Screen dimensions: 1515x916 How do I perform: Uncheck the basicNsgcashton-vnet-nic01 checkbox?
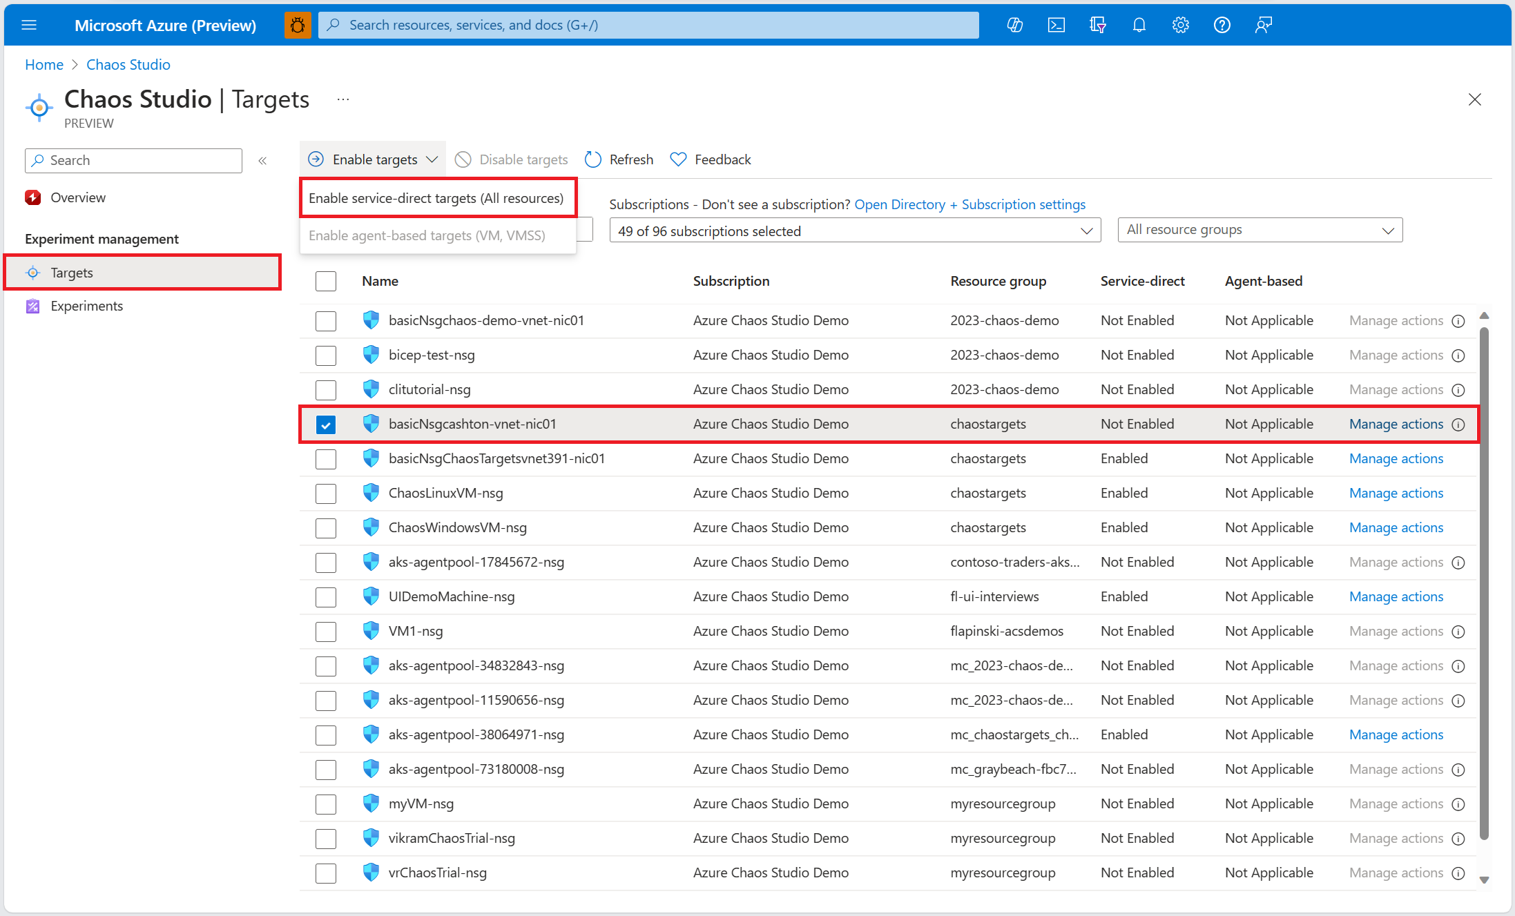(x=326, y=425)
